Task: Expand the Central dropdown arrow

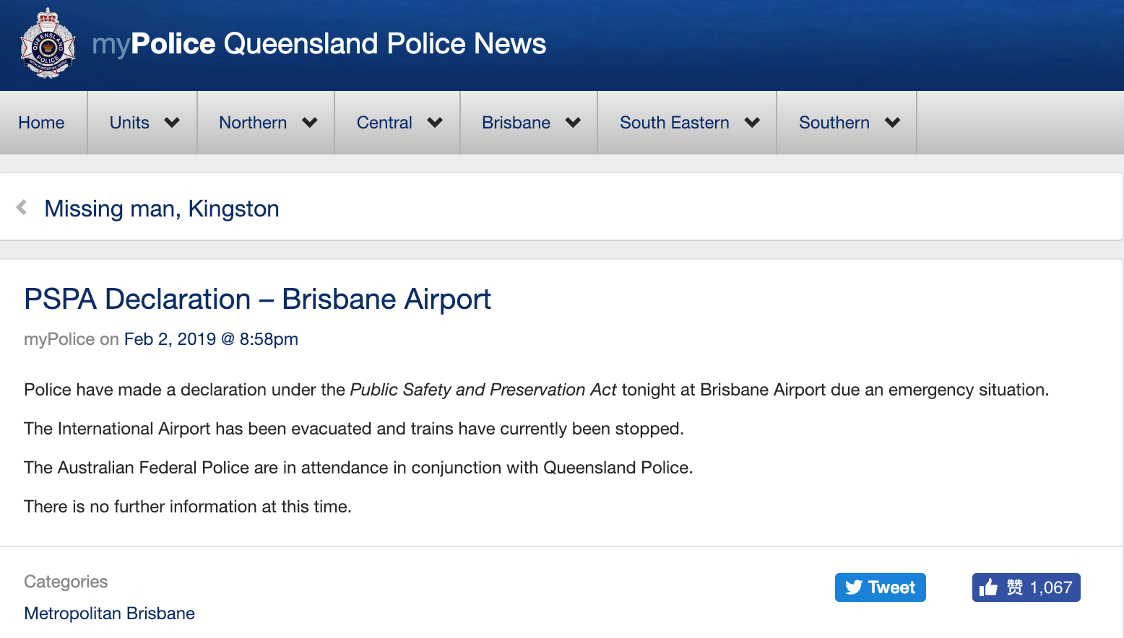Action: (435, 123)
